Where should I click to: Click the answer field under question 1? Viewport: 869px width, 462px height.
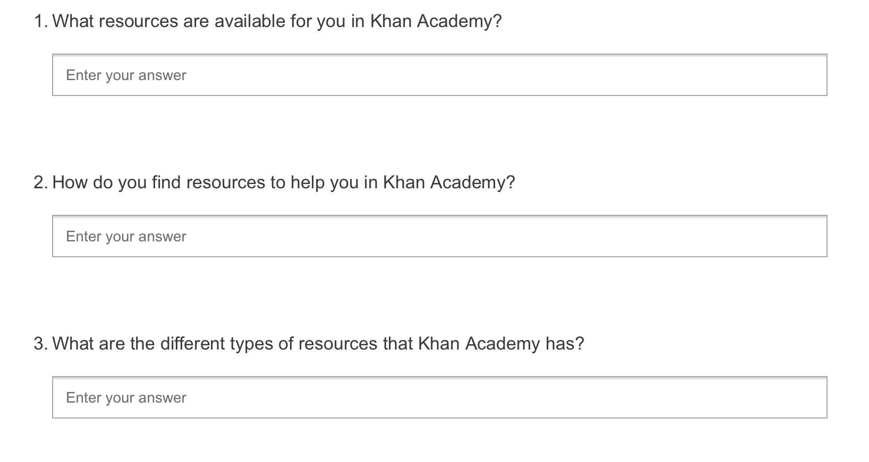coord(439,75)
